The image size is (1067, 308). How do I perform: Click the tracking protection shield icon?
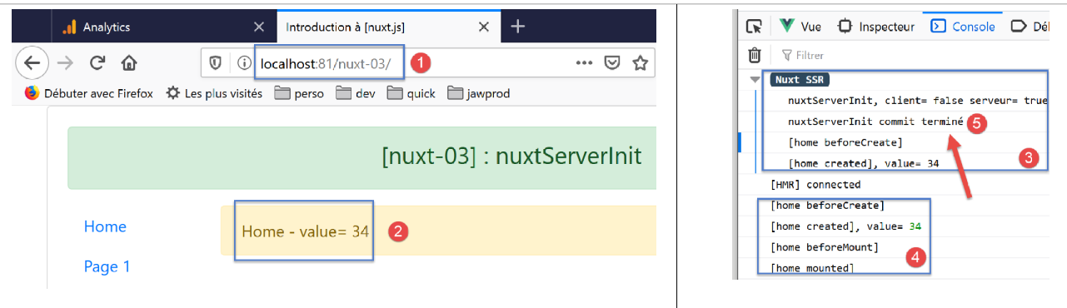(215, 63)
